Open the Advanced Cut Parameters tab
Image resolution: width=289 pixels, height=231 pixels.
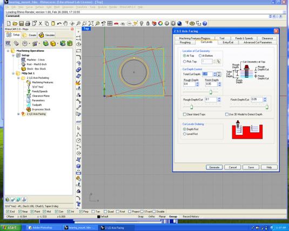tap(258, 43)
